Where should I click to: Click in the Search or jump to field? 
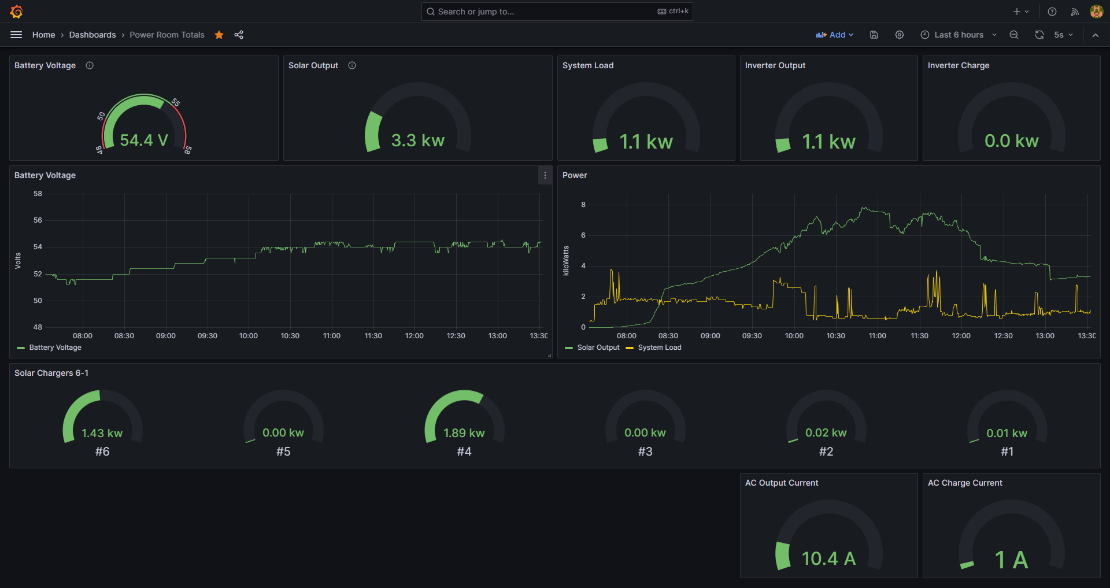(x=557, y=12)
